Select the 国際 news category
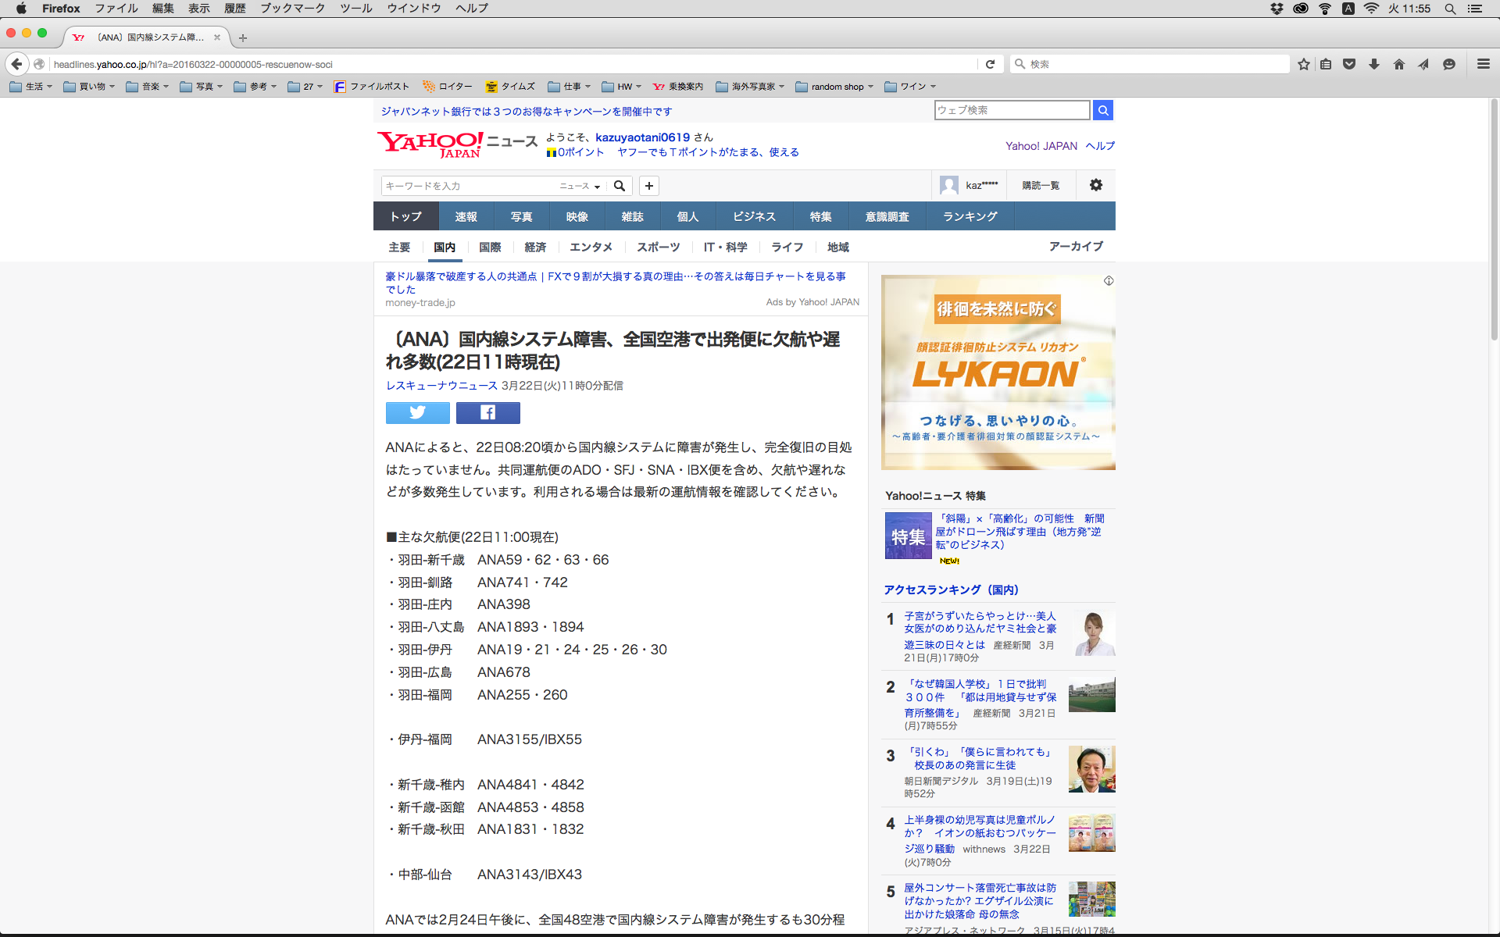The height and width of the screenshot is (937, 1500). click(490, 248)
